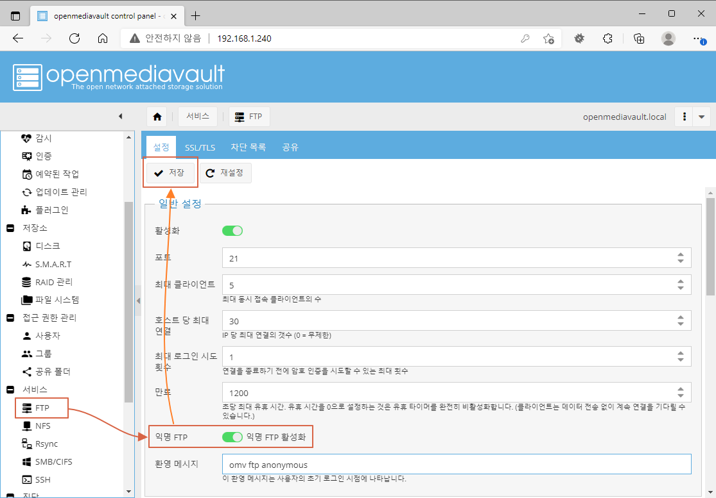Open the dropdown arrow beside kebab menu
716x498 pixels.
pyautogui.click(x=701, y=117)
